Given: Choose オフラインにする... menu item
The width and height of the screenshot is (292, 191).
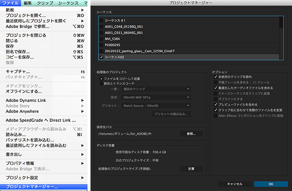Looking at the screenshot, I should coord(44,91).
